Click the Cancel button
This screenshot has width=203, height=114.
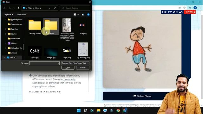pyautogui.click(x=82, y=68)
